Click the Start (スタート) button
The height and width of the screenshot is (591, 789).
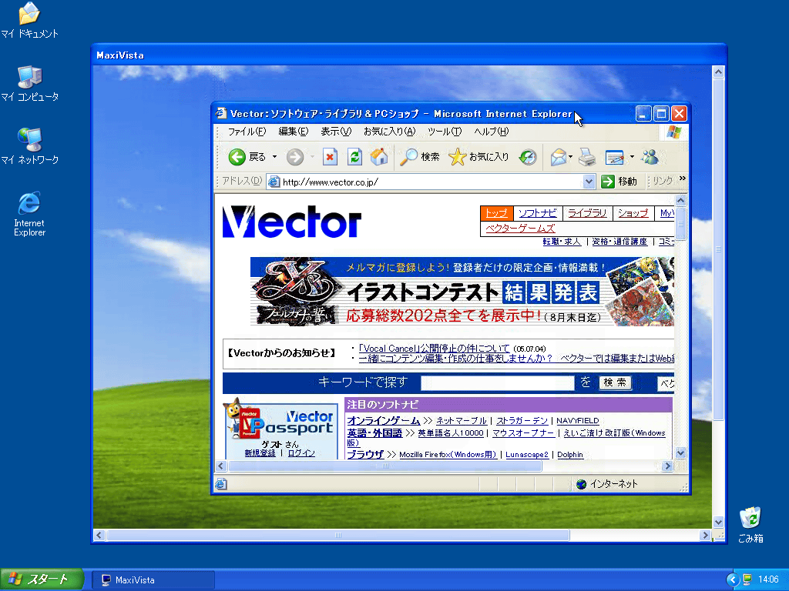[42, 580]
